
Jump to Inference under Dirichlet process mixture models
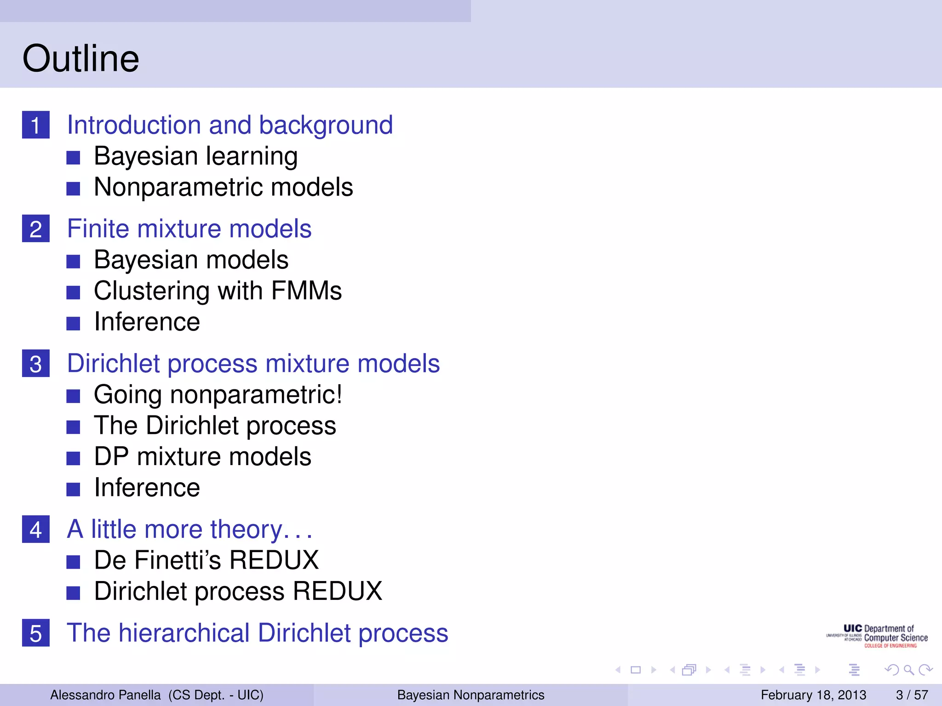147,488
